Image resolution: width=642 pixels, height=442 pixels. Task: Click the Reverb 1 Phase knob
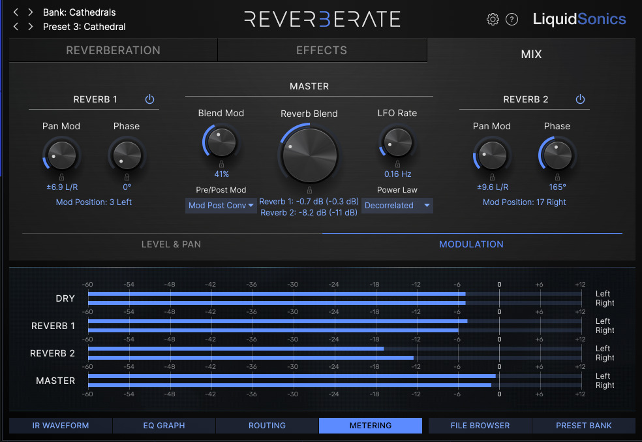tap(127, 155)
